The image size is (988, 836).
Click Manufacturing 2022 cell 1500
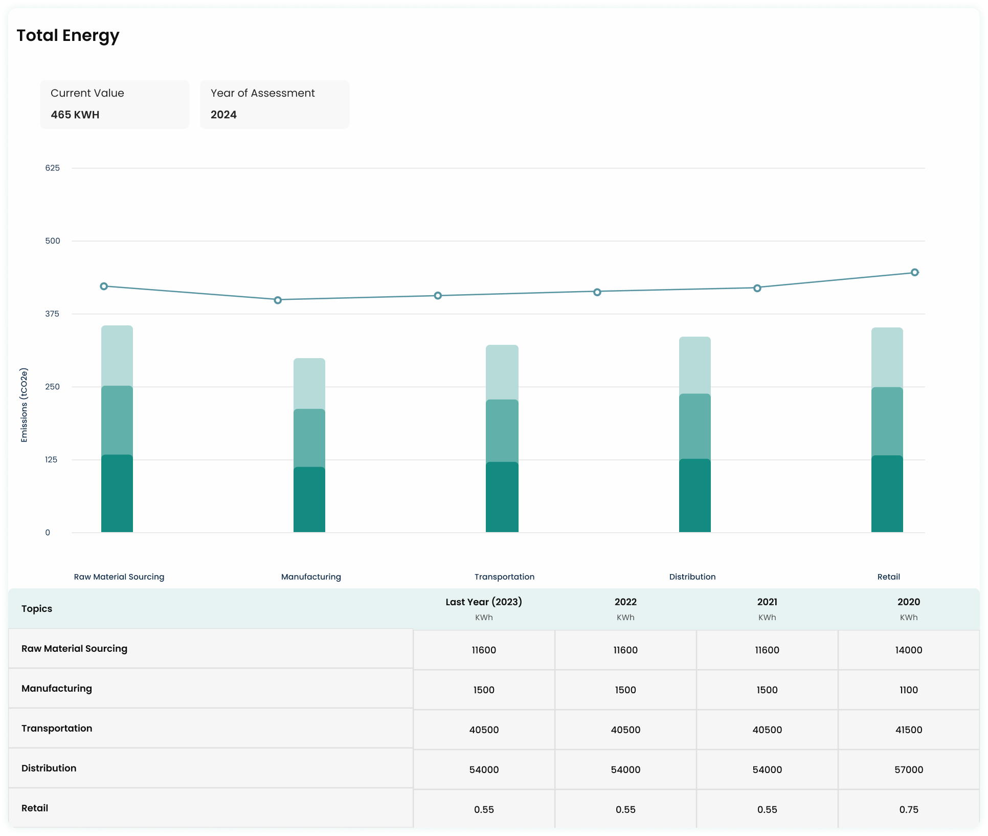pos(625,690)
